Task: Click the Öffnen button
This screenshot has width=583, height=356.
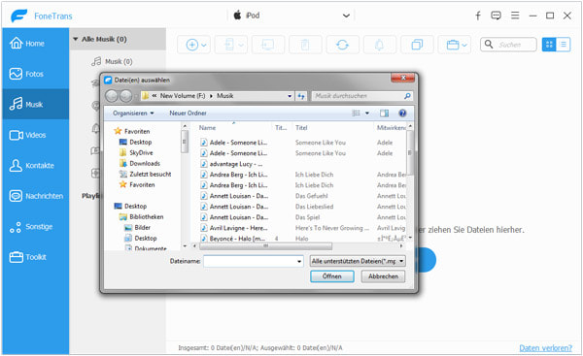Action: pyautogui.click(x=332, y=276)
